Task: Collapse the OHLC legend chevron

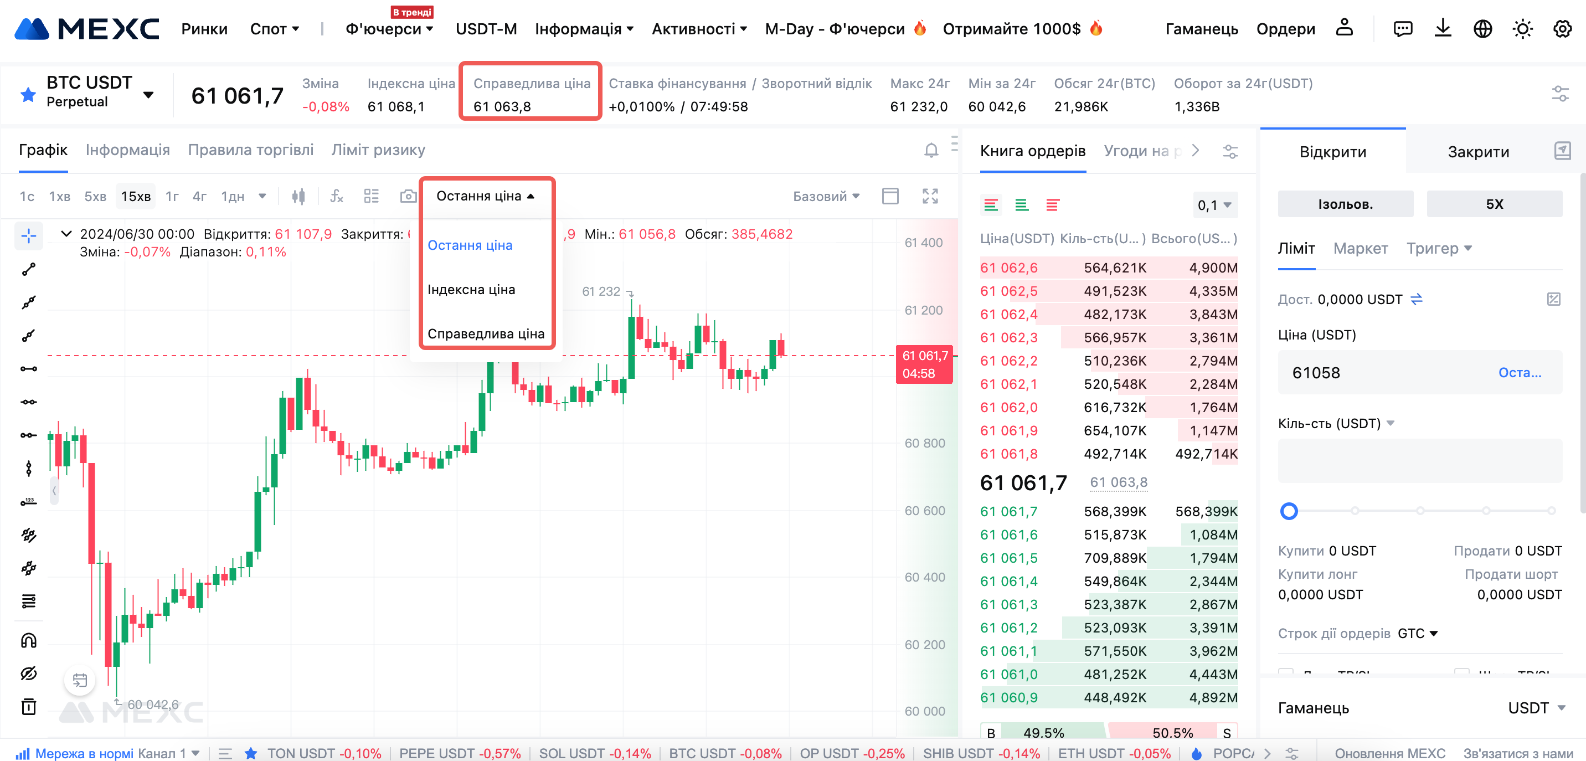Action: tap(66, 234)
